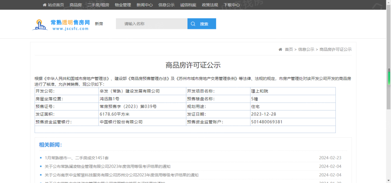This screenshot has width=391, height=183.
Task: Click the cell 6178.60平方米
Action: coord(142,114)
